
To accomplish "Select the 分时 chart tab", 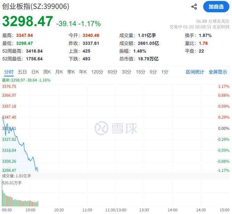I will coord(9,72).
